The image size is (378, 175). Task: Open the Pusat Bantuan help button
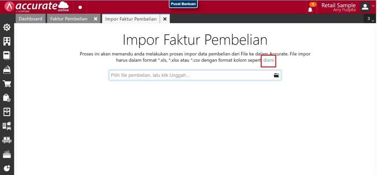(x=183, y=4)
